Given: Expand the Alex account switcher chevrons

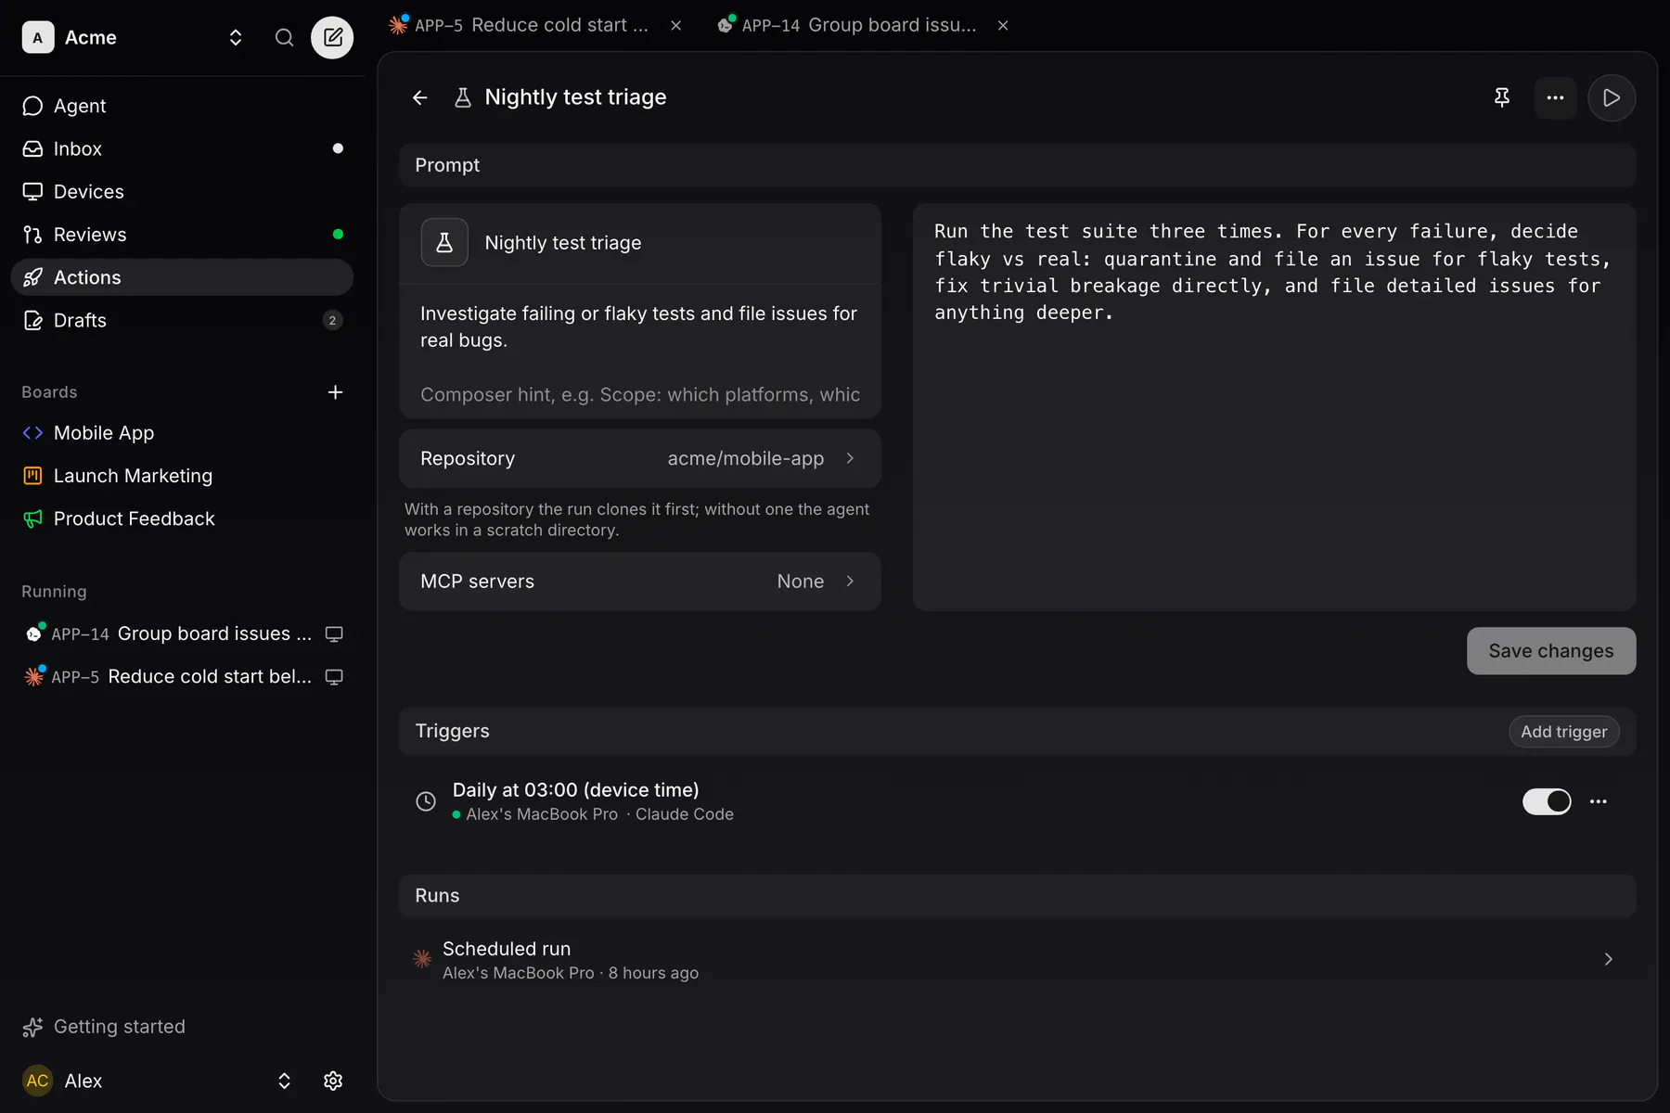Looking at the screenshot, I should click(284, 1081).
